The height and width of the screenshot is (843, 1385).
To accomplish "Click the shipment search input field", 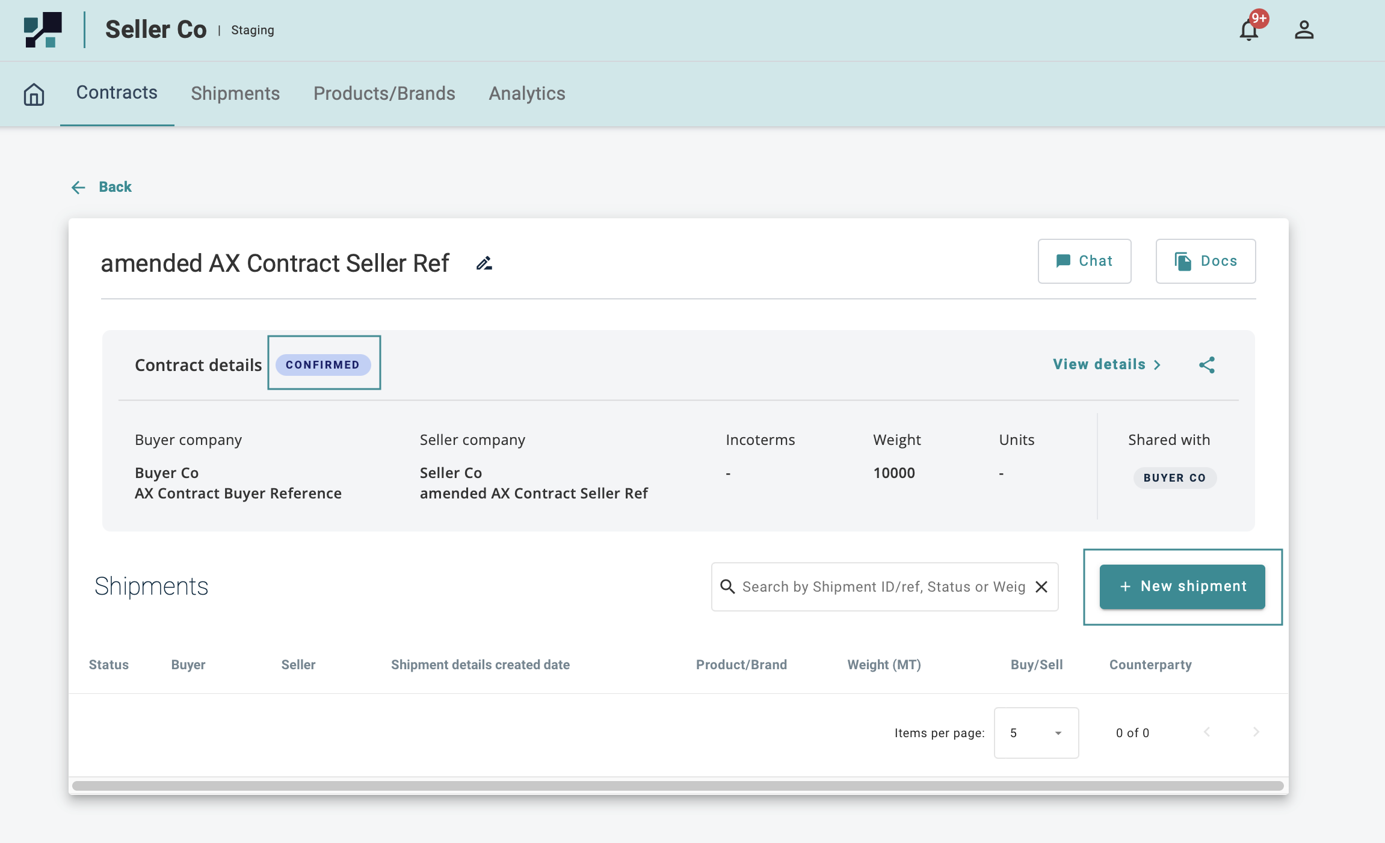I will [x=883, y=587].
